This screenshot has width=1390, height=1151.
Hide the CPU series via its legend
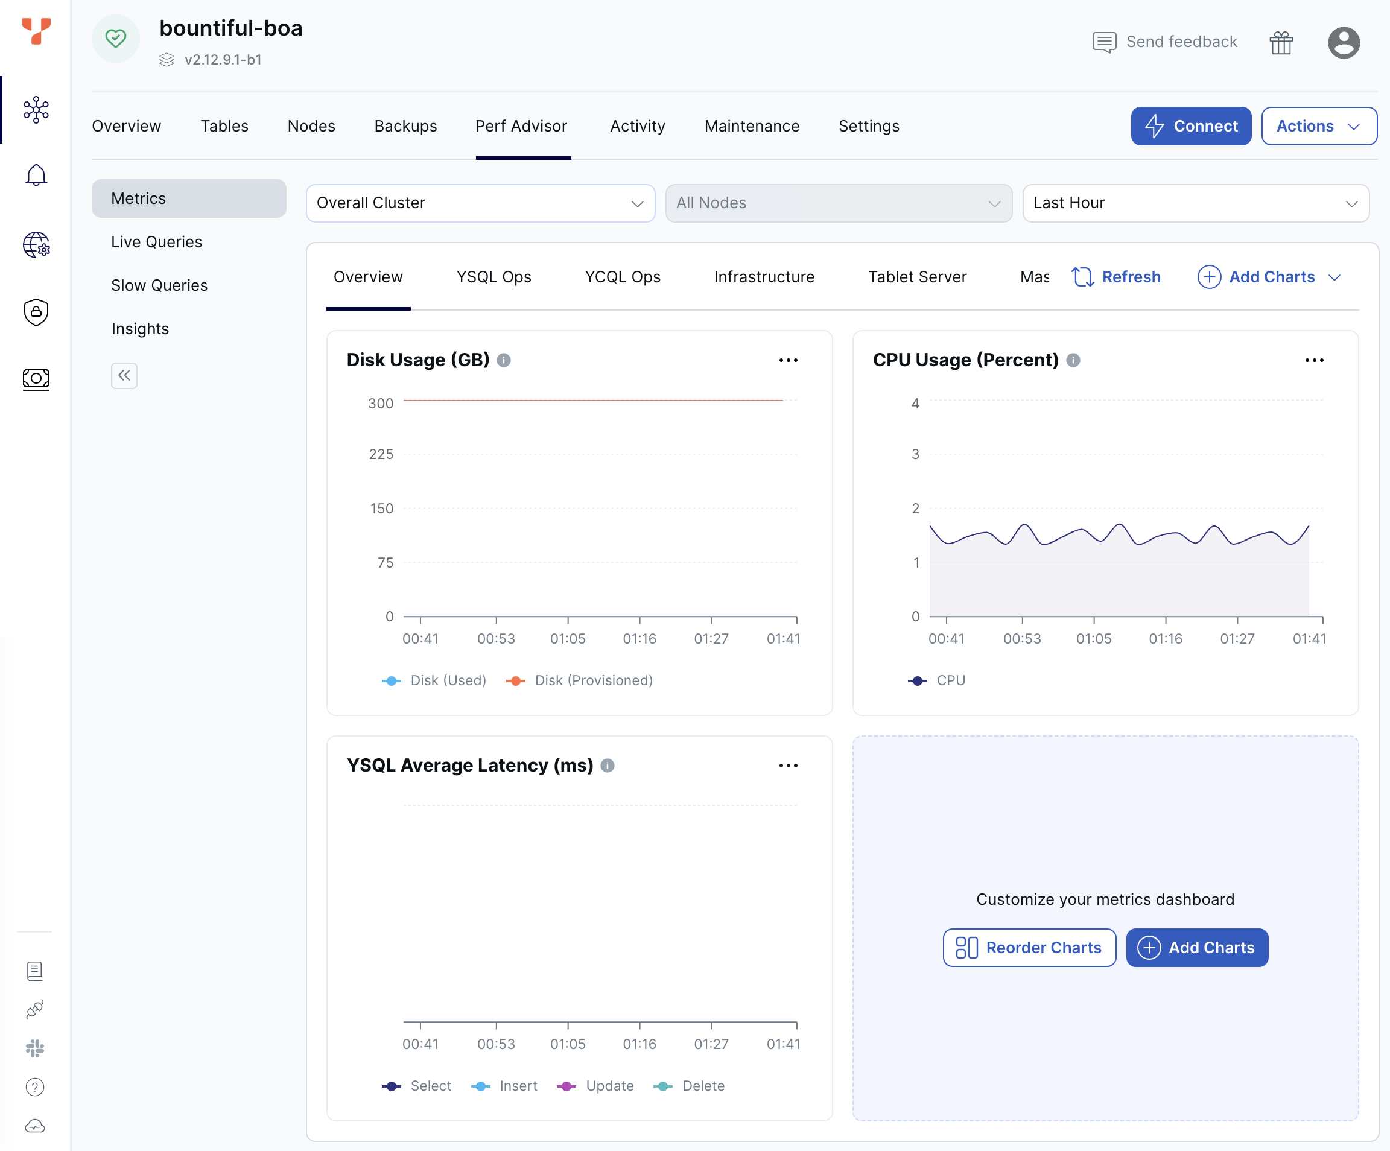click(x=938, y=680)
